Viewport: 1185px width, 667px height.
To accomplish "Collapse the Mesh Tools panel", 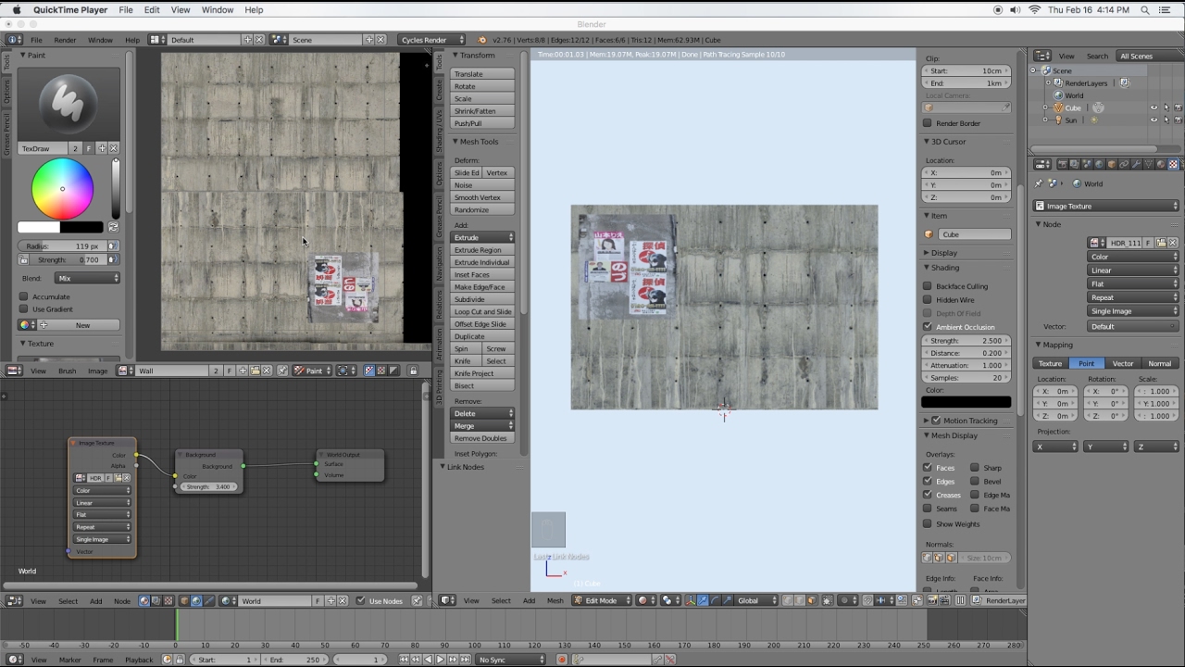I will click(x=455, y=142).
